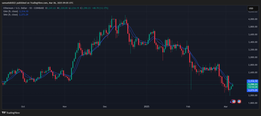Viewport: 261px width, 116px height.
Task: Click the 14:54:28 bar countdown timer
Action: tap(253, 87)
